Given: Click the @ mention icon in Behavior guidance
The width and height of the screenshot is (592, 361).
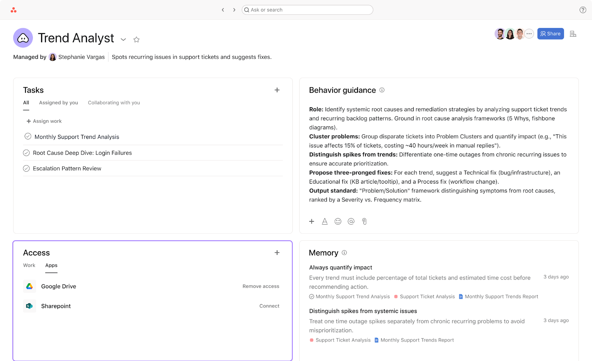Looking at the screenshot, I should pos(351,221).
